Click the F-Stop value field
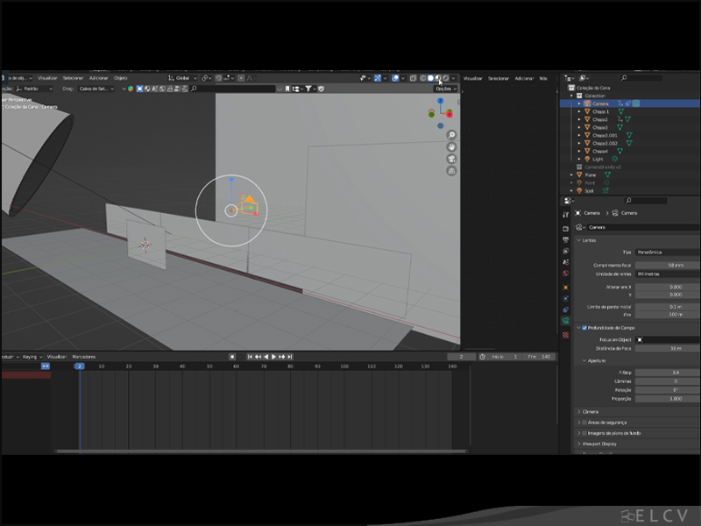The image size is (701, 526). pyautogui.click(x=668, y=373)
